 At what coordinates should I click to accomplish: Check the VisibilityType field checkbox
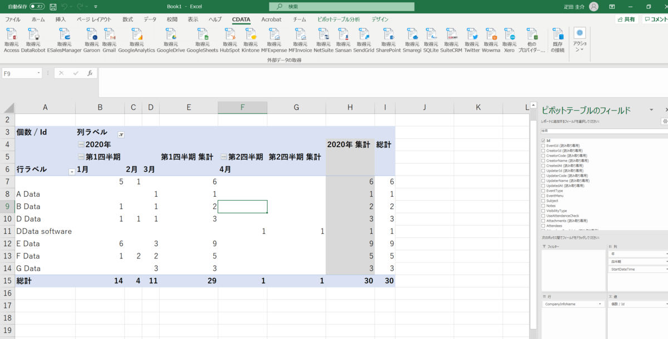[x=543, y=211]
